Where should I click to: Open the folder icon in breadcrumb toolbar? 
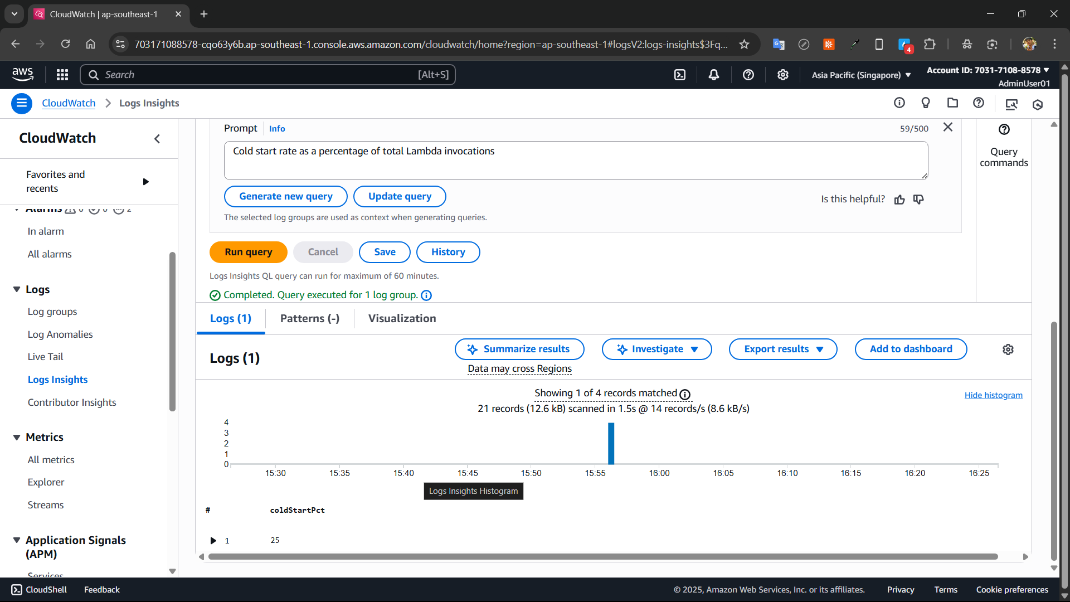952,103
